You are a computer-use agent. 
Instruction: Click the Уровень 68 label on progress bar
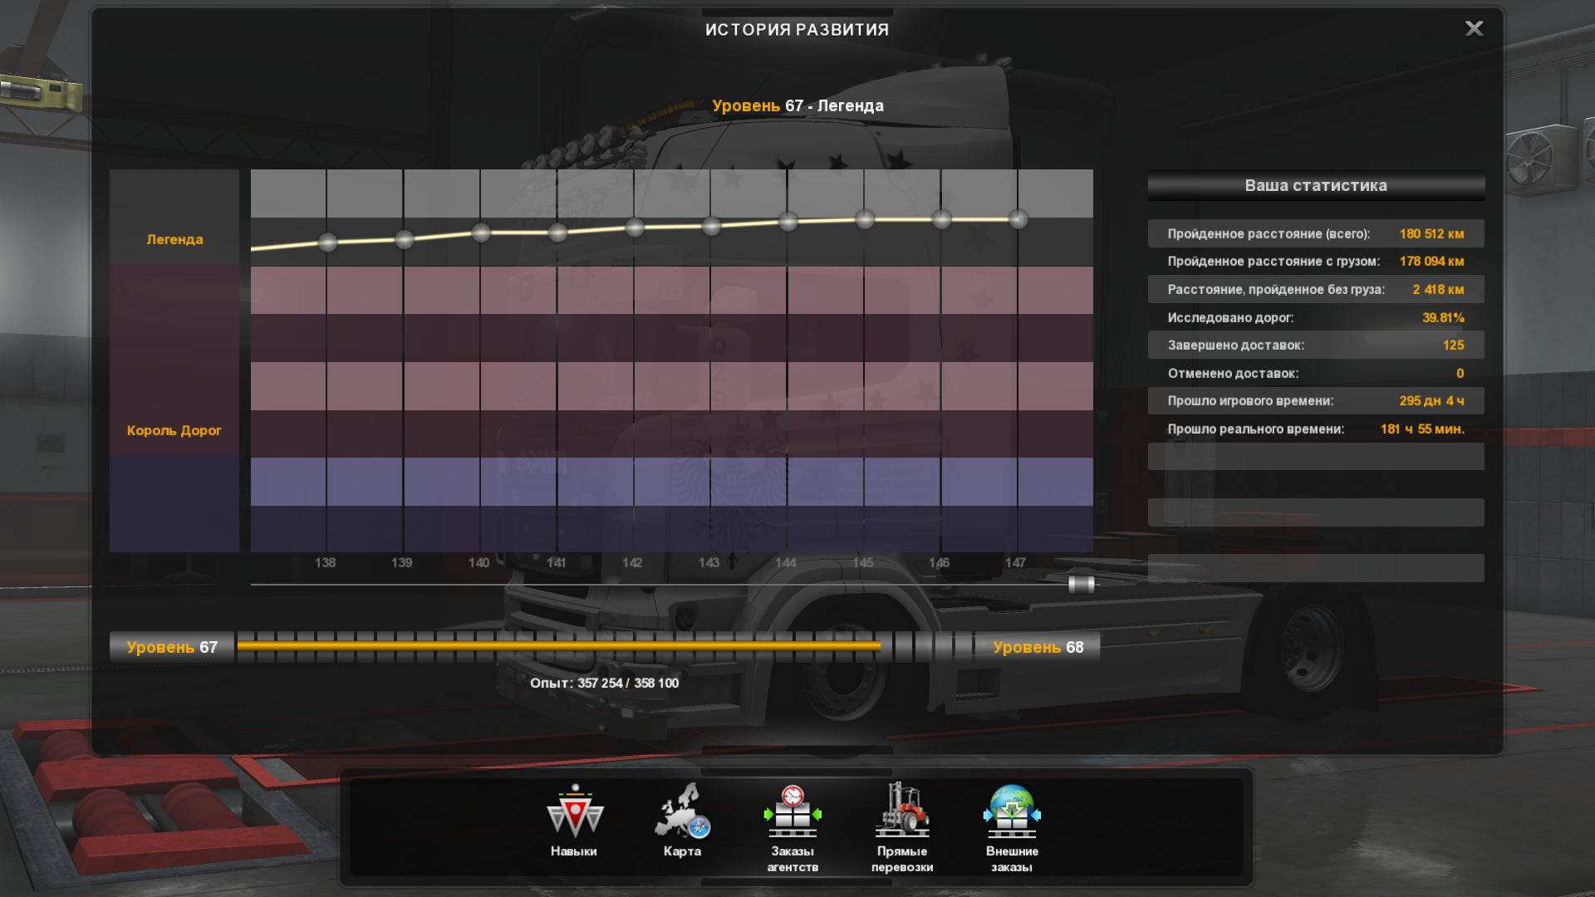1038,647
